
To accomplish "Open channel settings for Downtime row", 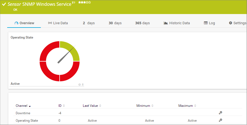I will tap(220, 113).
